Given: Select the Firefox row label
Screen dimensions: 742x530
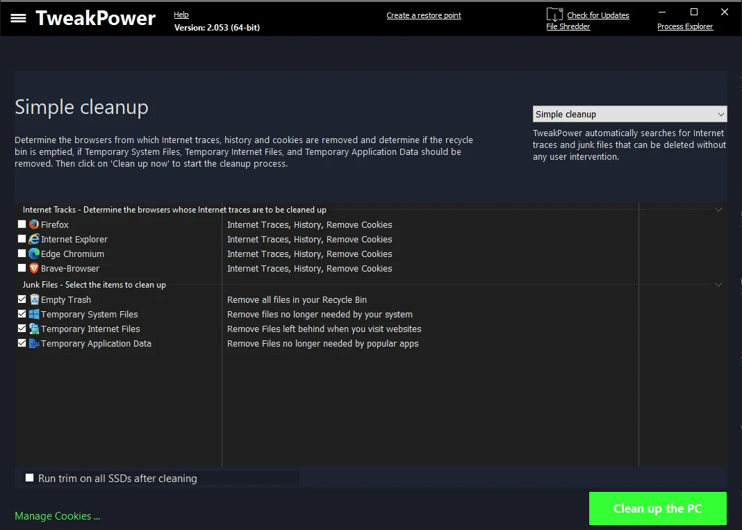Looking at the screenshot, I should [x=55, y=225].
